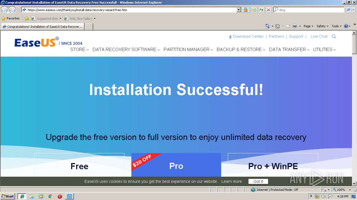Screen dimensions: 357x200
Task: Open UTILITIES navigation menu
Action: point(324,49)
